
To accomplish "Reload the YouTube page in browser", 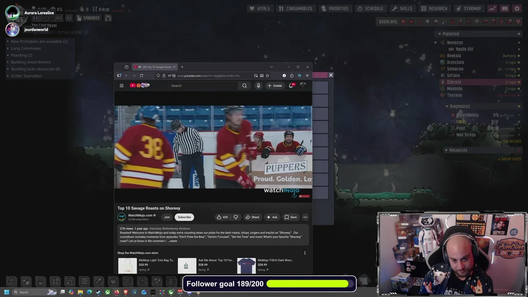I will pos(141,75).
